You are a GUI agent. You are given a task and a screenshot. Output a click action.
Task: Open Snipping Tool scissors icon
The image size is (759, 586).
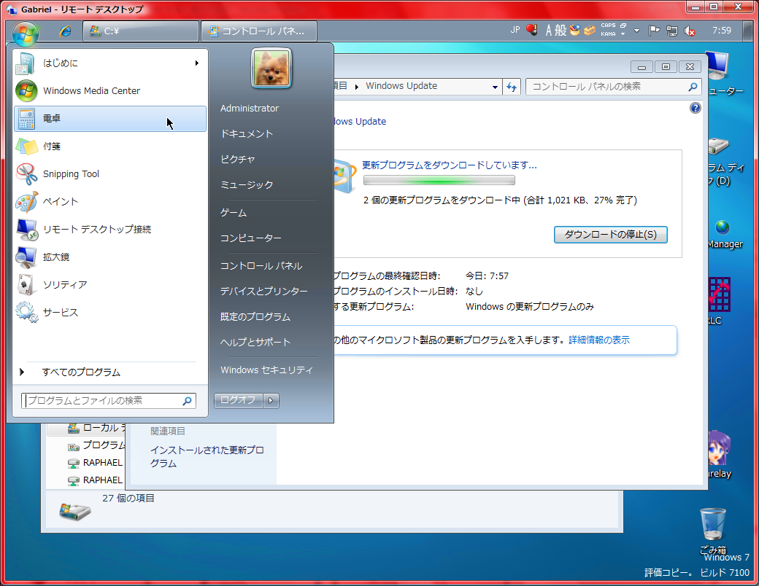click(26, 174)
